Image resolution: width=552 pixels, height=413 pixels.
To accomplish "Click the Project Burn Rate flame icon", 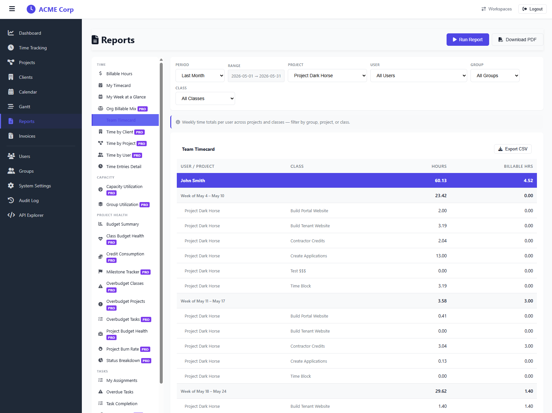I will click(101, 349).
